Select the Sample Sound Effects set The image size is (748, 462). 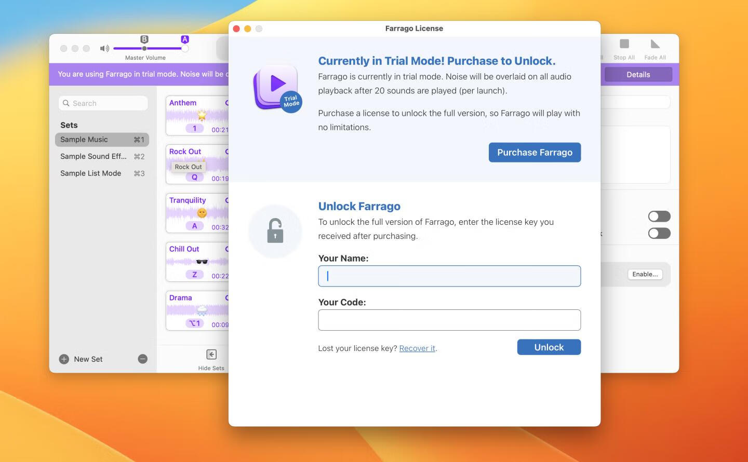tap(94, 156)
